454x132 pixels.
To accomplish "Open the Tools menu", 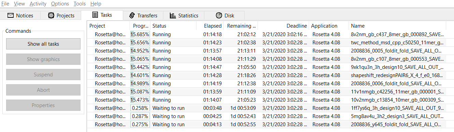I will tap(80, 4).
